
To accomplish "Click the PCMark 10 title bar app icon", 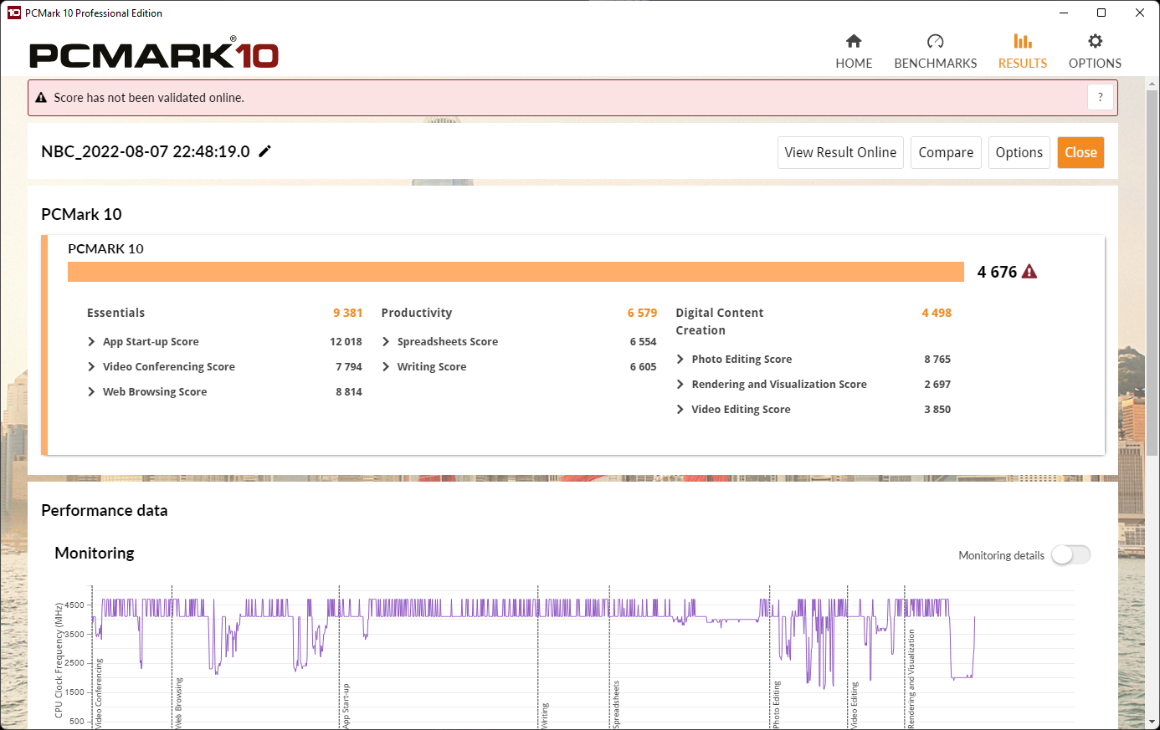I will point(13,13).
